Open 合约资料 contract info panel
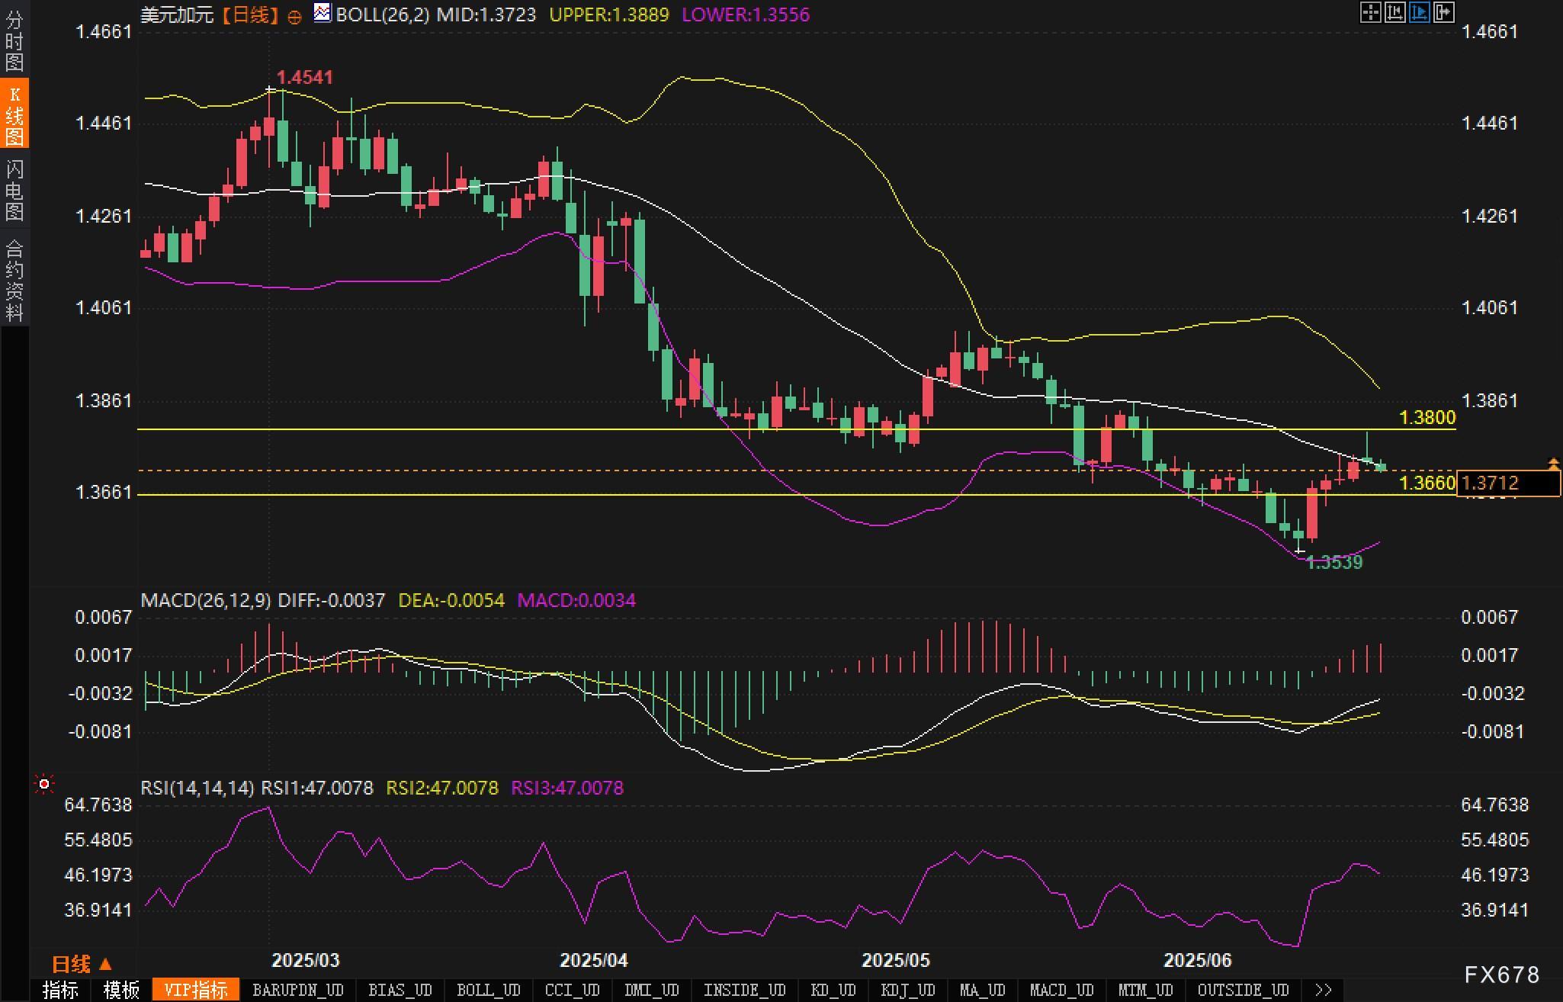Image resolution: width=1563 pixels, height=1002 pixels. (x=14, y=281)
